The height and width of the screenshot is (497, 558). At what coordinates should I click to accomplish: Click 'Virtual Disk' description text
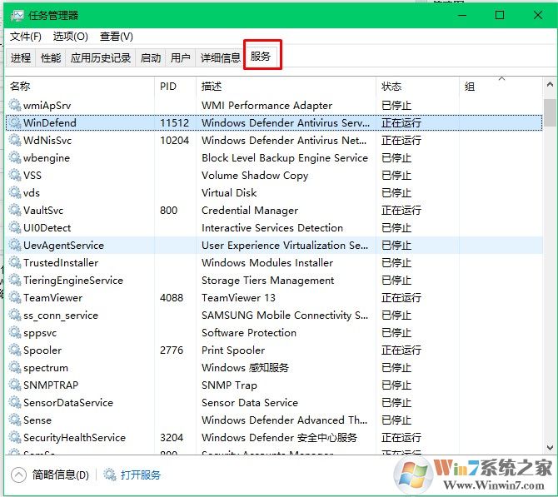pos(229,192)
